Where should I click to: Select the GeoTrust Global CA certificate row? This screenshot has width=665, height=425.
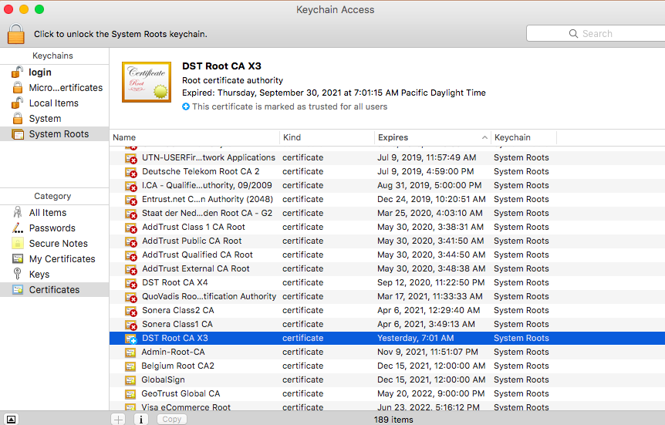[181, 393]
